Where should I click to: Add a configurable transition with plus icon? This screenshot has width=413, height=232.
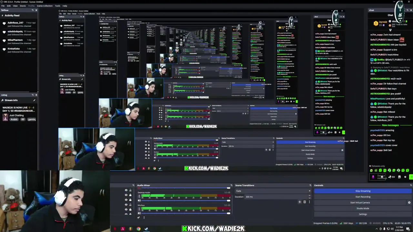tap(300, 202)
